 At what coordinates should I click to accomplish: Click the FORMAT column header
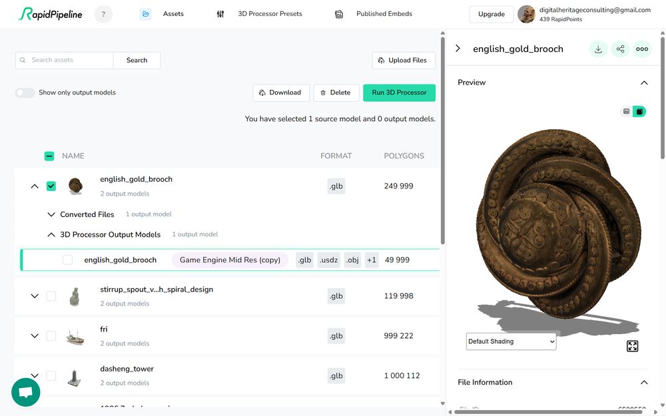click(336, 156)
